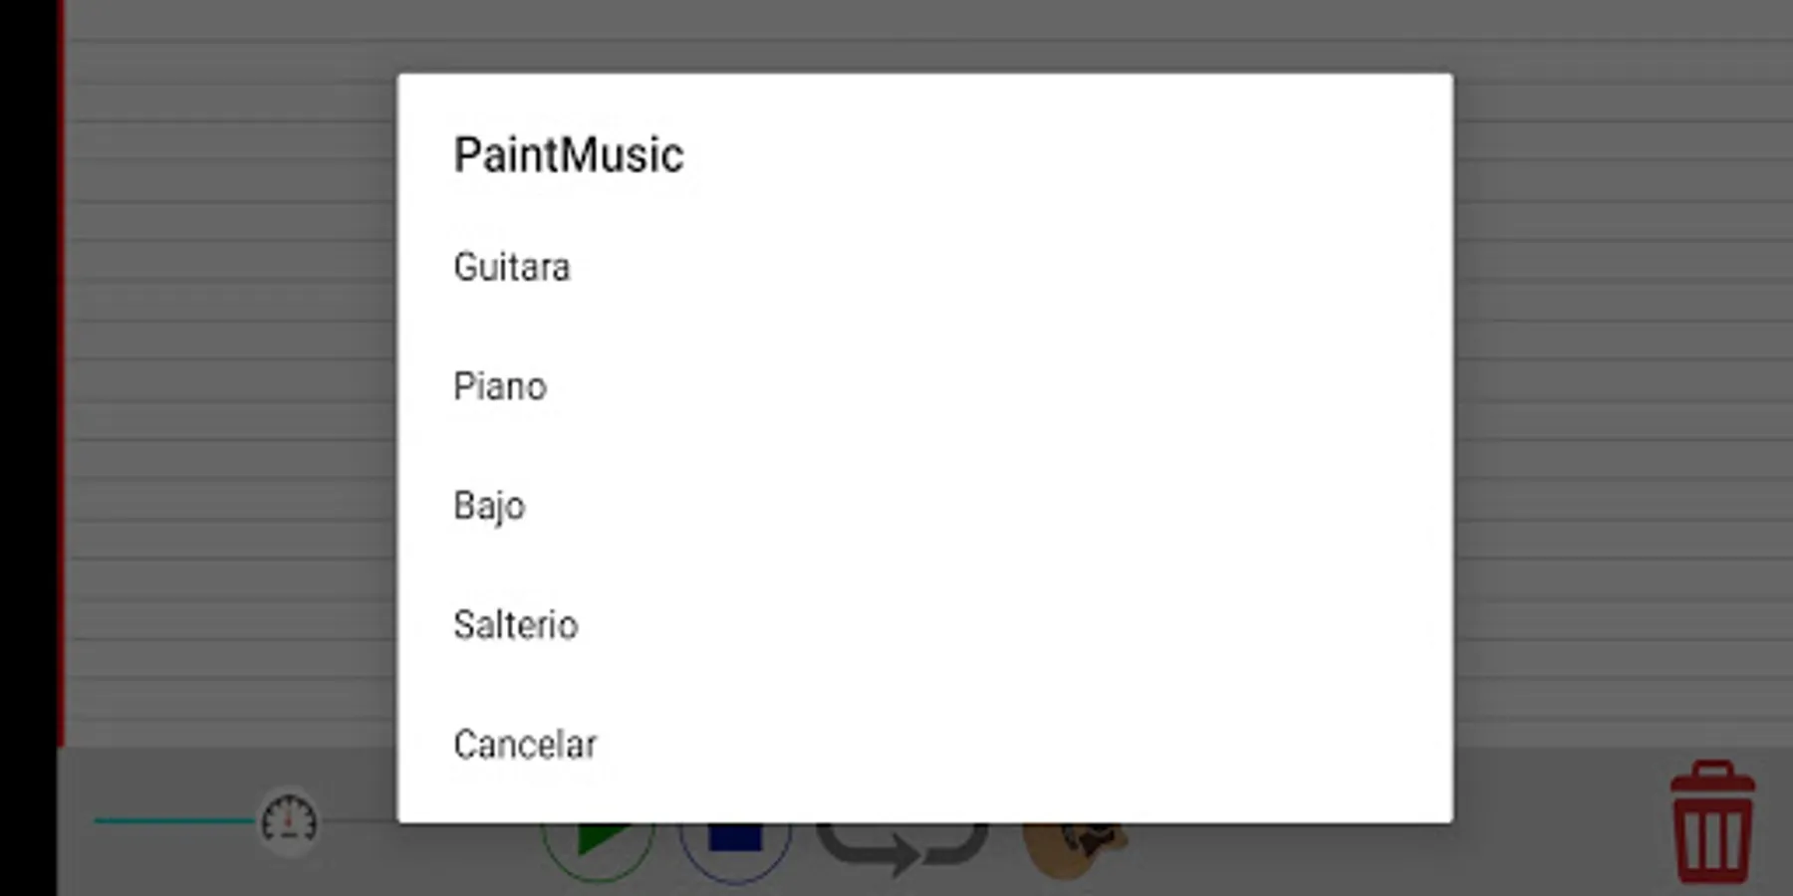
Task: Dismiss the dialog with Cancelar
Action: 924,745
